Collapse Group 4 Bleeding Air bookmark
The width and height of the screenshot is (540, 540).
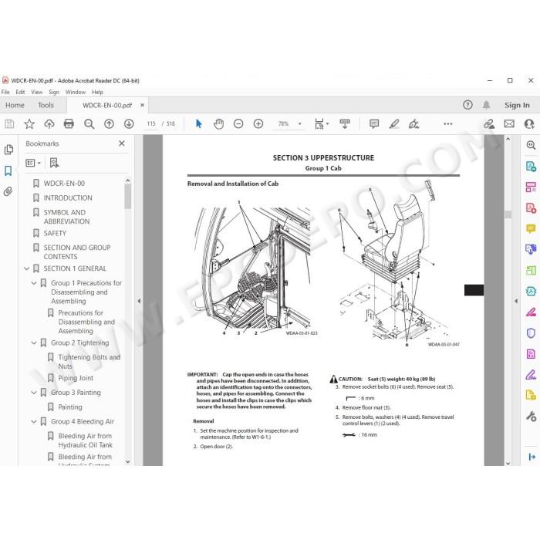[x=34, y=421]
